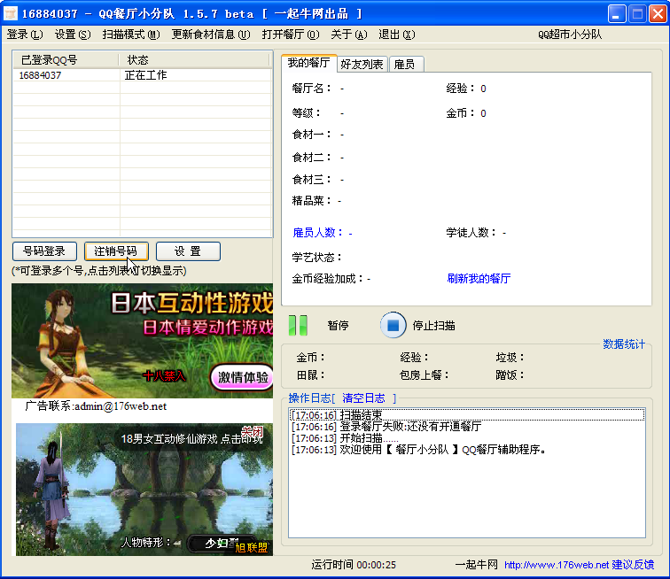670x579 pixels.
Task: Close the application window
Action: coord(658,13)
